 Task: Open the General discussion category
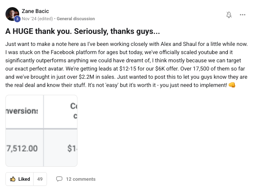click(76, 19)
